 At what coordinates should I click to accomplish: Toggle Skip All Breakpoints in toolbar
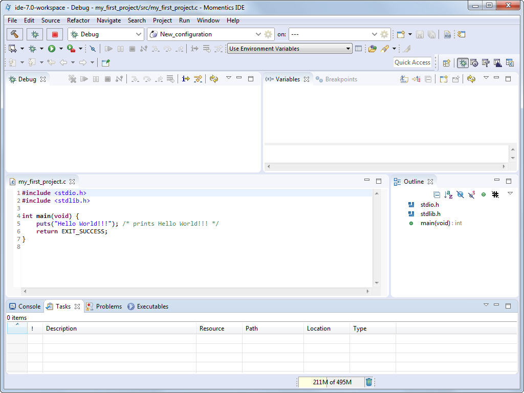(x=92, y=48)
